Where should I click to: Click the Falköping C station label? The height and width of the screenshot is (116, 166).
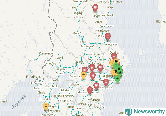65,101
